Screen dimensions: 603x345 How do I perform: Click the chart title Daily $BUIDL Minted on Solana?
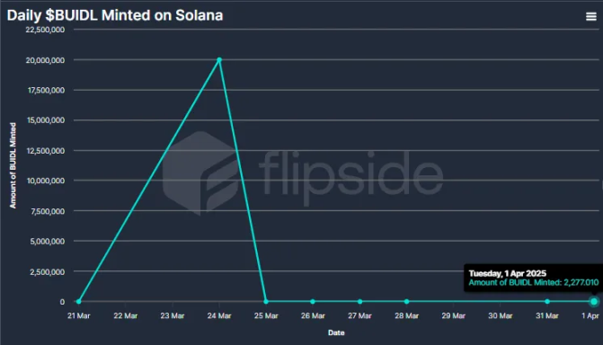pyautogui.click(x=115, y=15)
